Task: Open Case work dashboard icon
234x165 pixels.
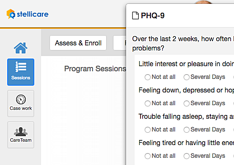Action: point(21,103)
